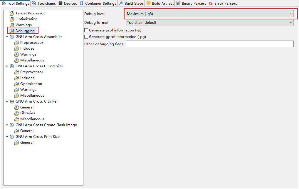299x189 pixels.
Task: Click the Container Settings tab icon
Action: (82, 3)
